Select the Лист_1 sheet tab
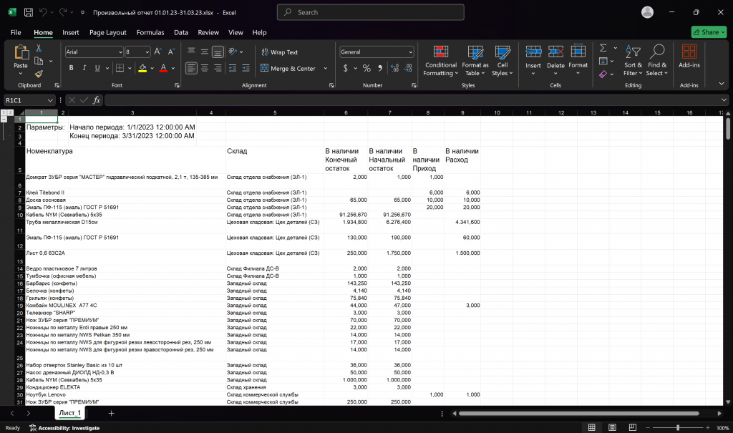This screenshot has height=433, width=733. 69,413
